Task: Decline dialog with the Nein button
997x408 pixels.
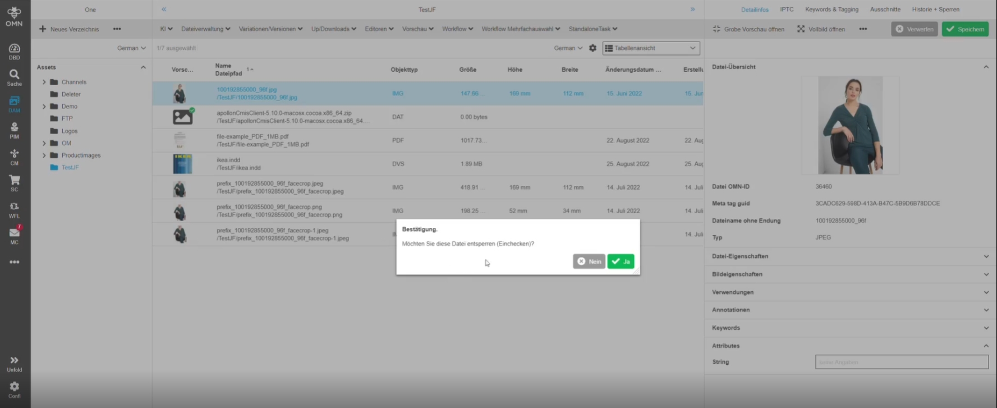Action: coord(589,262)
